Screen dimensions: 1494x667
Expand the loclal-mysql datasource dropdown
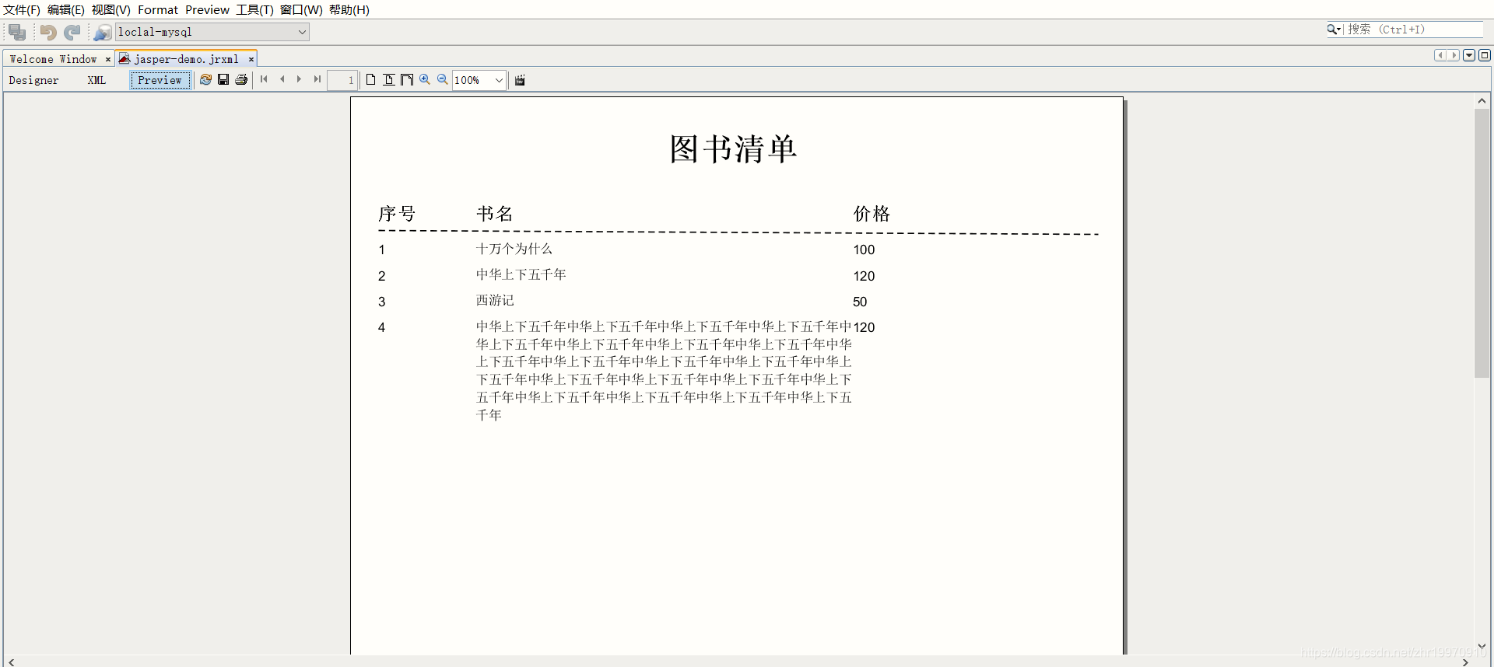click(x=302, y=32)
